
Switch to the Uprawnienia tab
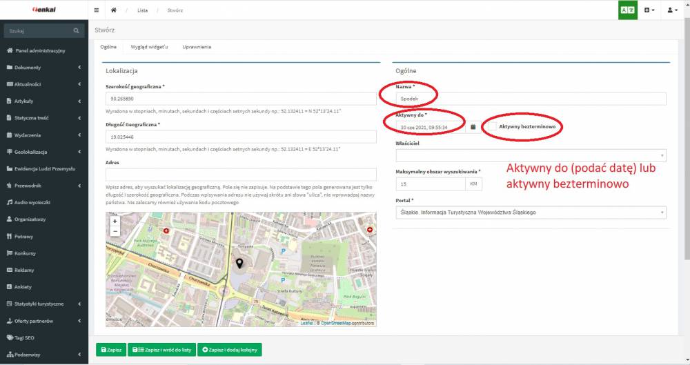point(197,47)
